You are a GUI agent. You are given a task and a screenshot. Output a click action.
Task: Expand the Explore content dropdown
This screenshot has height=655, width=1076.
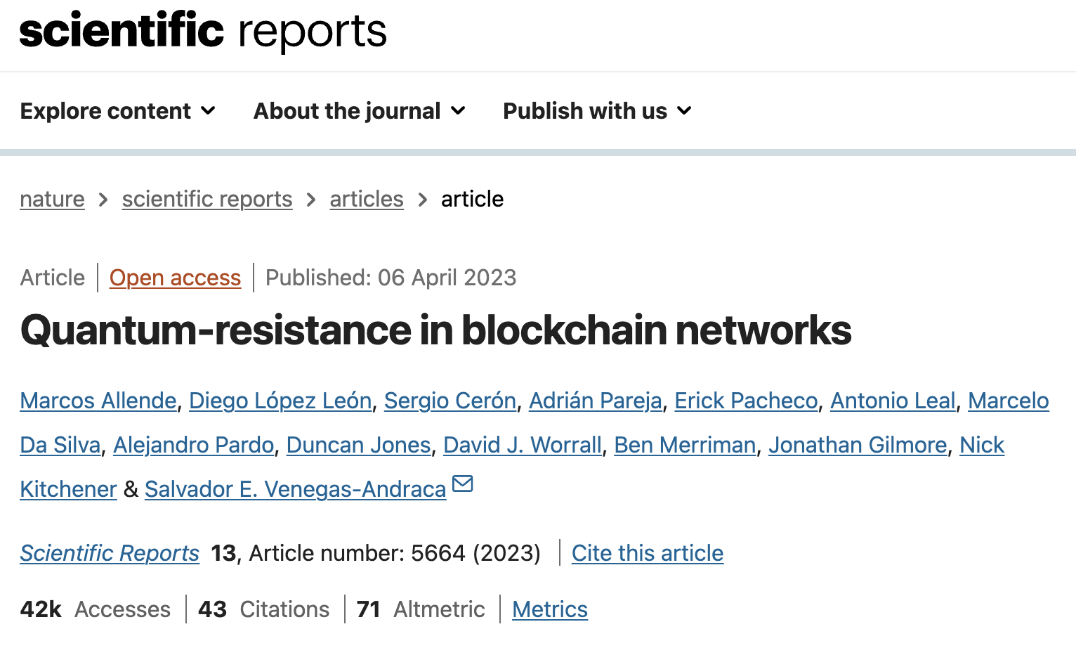(118, 111)
